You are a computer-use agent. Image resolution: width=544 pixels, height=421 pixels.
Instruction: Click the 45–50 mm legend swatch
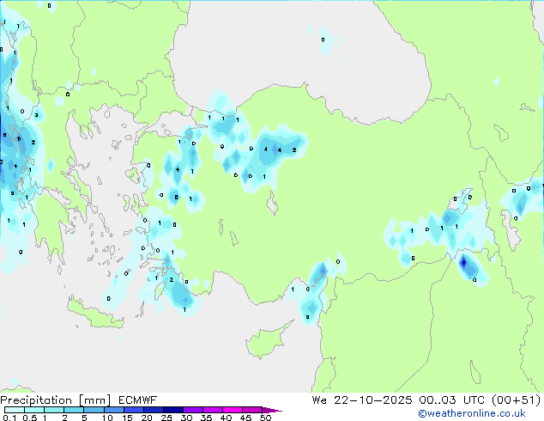(x=252, y=410)
